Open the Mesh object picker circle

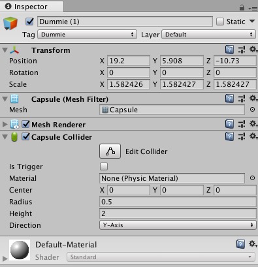[x=252, y=110]
